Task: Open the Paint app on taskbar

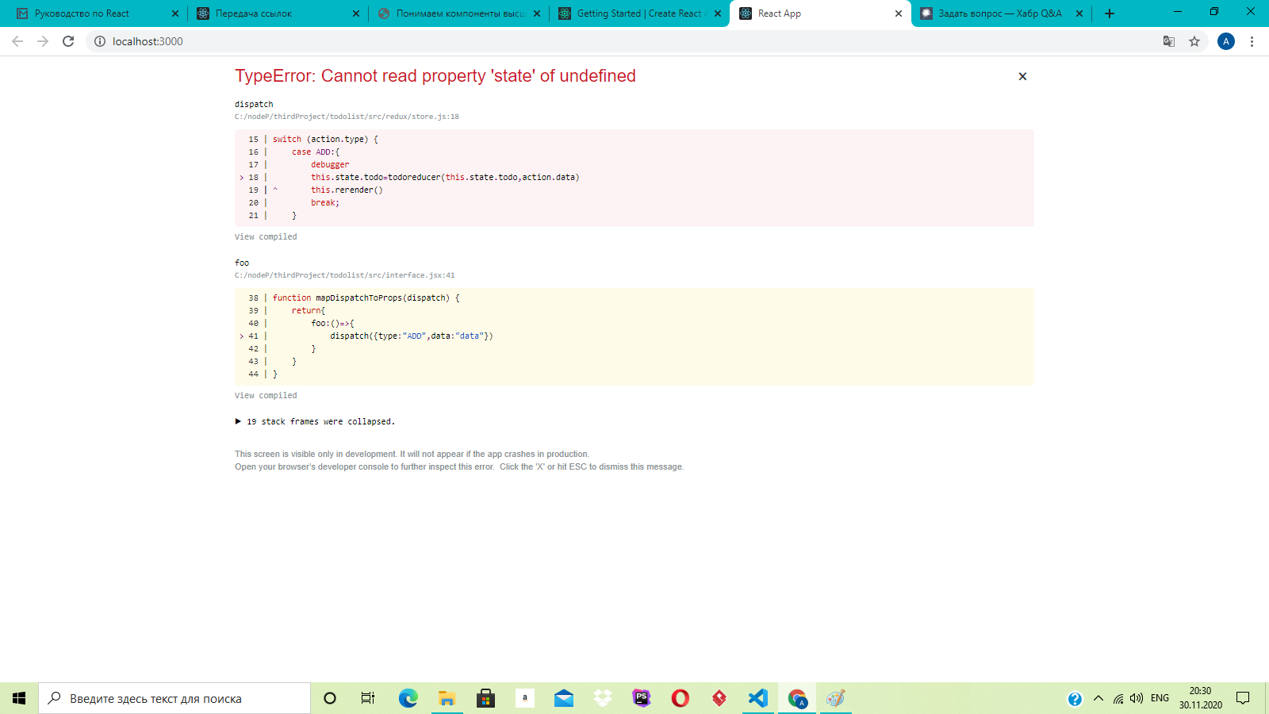Action: (836, 698)
